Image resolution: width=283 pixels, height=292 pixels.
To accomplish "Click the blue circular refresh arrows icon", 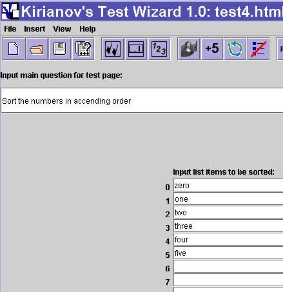I will tap(235, 49).
